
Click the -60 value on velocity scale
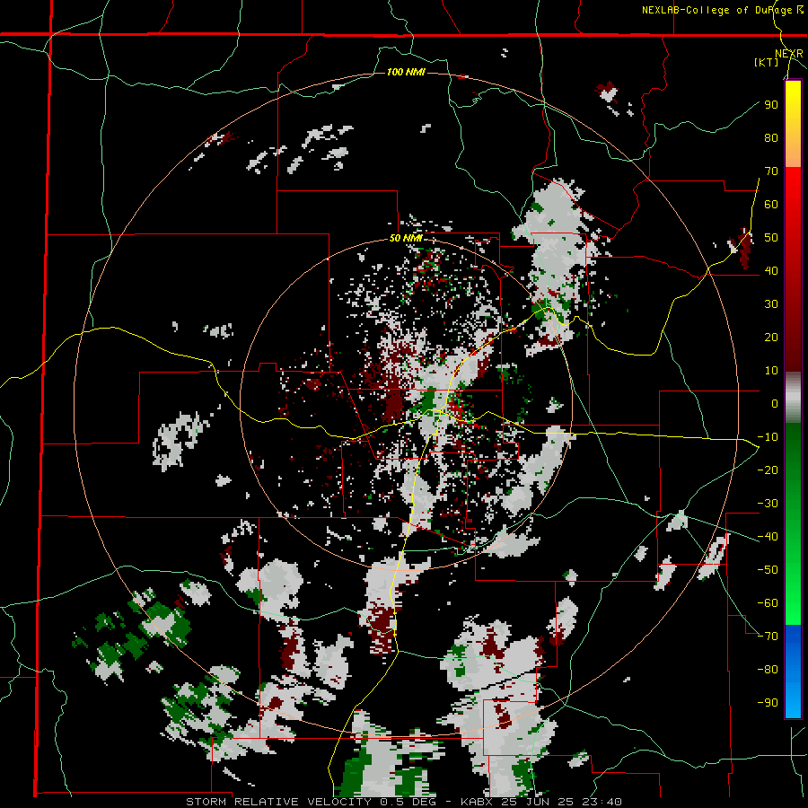(x=768, y=603)
